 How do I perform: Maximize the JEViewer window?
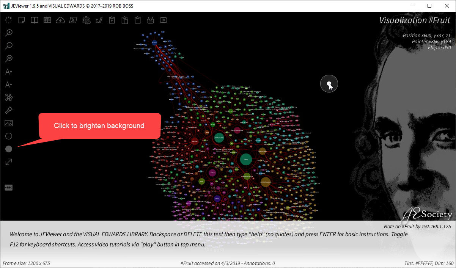pos(429,6)
